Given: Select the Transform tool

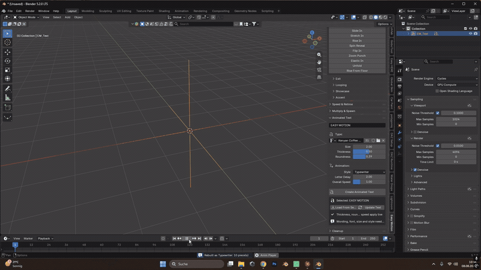Looking at the screenshot, I should pyautogui.click(x=8, y=79).
